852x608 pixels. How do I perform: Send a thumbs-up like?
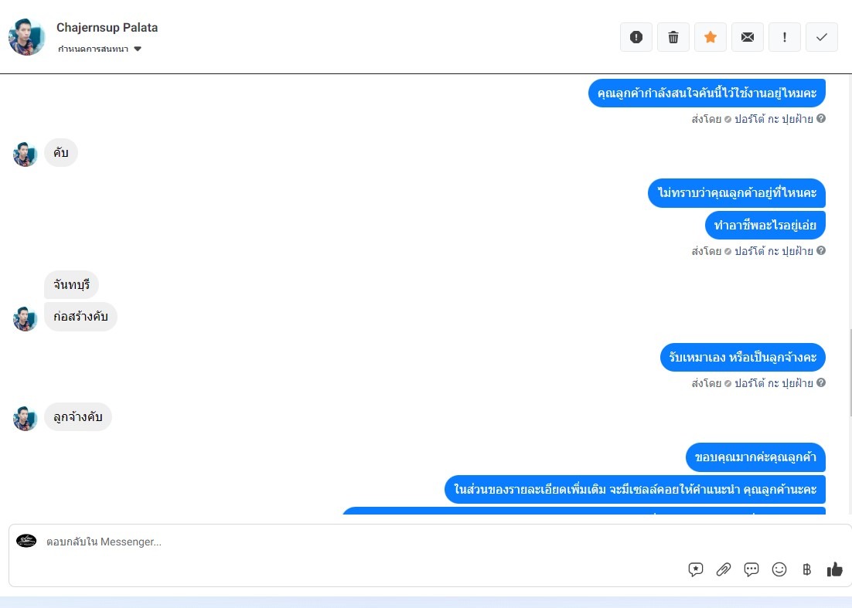coord(835,569)
